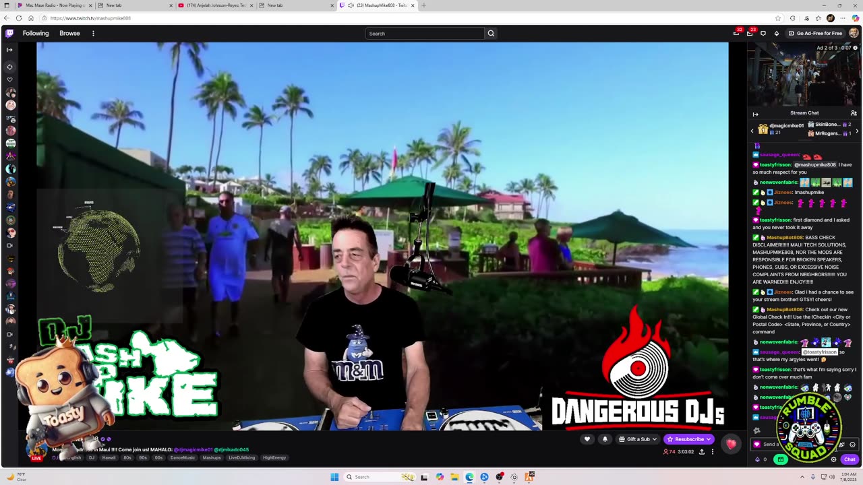The width and height of the screenshot is (863, 485).
Task: Open the emote picker smiley icon
Action: [852, 445]
